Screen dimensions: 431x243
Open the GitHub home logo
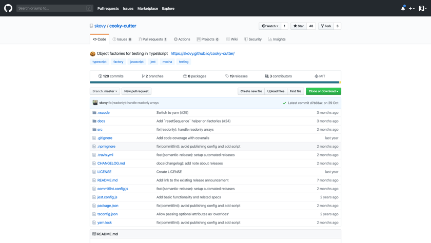pyautogui.click(x=8, y=8)
